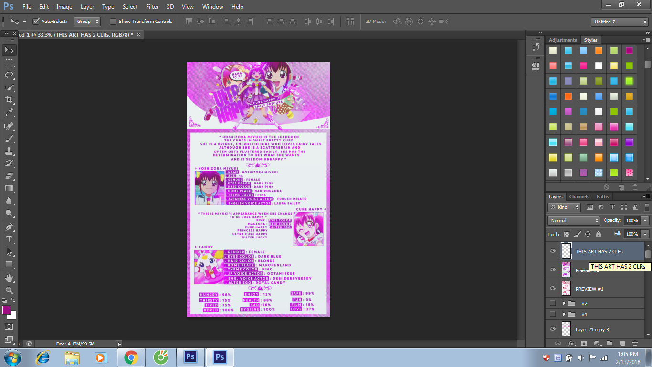This screenshot has height=367, width=652.
Task: Show the #2 group visibility
Action: (x=553, y=303)
